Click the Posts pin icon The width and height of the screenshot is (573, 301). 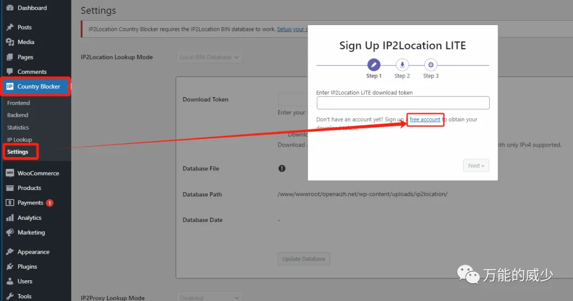click(10, 27)
